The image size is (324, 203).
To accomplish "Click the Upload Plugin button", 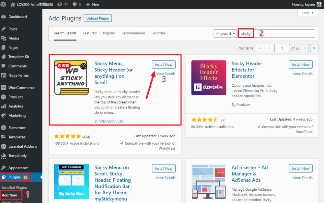I will click(x=98, y=18).
